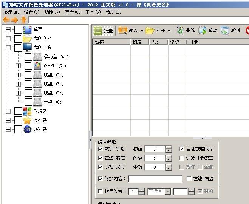Open the 工具 menu
The height and width of the screenshot is (204, 249).
(93, 12)
